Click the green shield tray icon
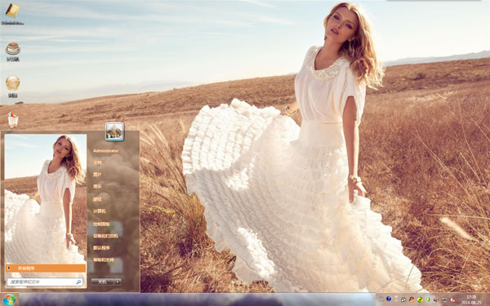This screenshot has height=306, width=490. click(x=428, y=299)
